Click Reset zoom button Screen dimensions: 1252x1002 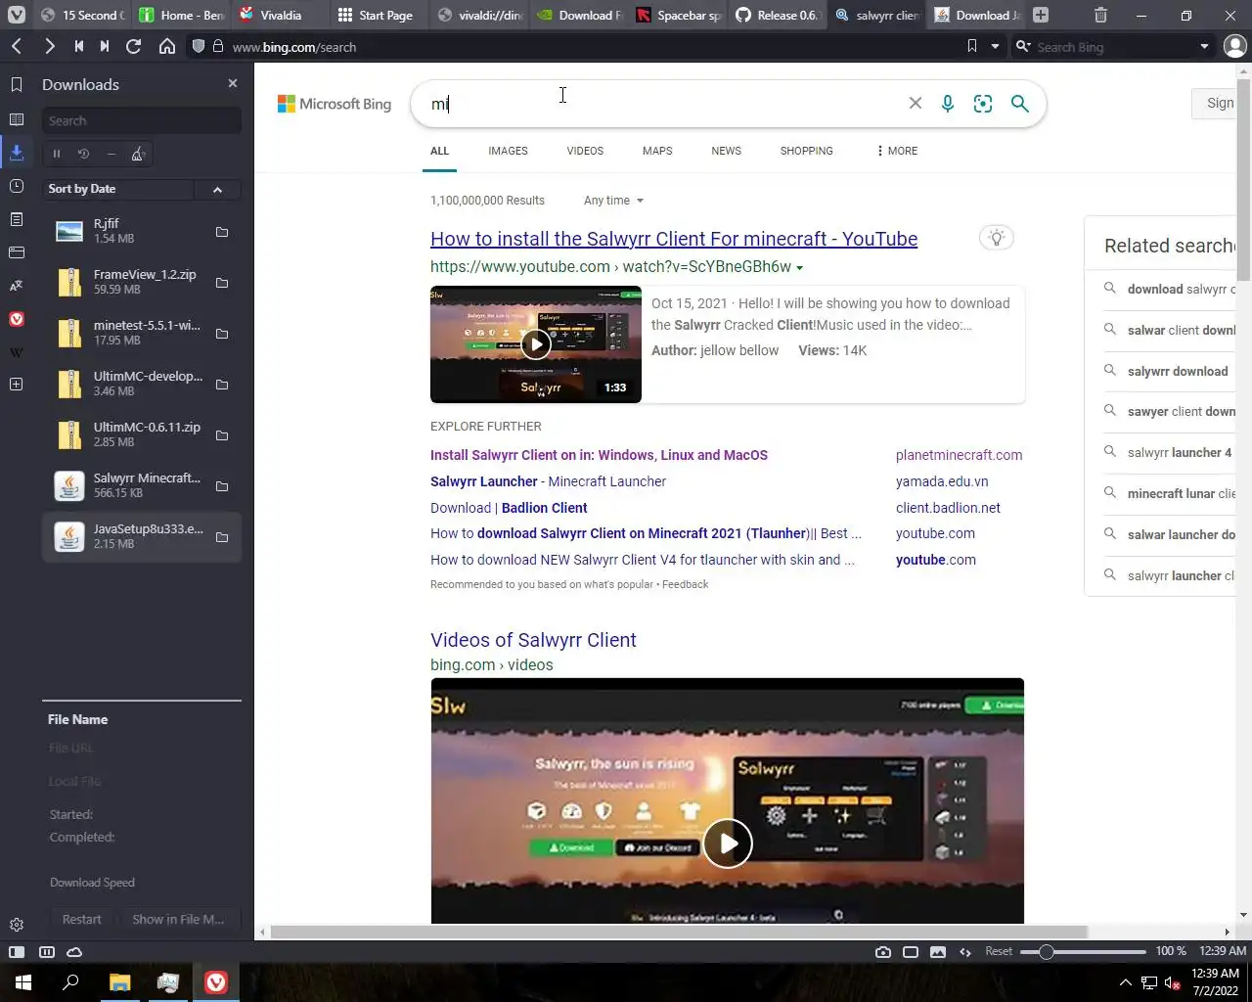pyautogui.click(x=999, y=951)
